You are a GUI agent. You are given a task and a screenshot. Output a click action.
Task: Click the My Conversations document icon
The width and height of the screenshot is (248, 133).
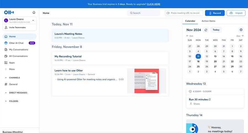(x=6, y=49)
